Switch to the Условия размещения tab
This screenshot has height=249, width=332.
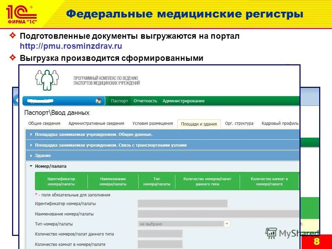(153, 123)
